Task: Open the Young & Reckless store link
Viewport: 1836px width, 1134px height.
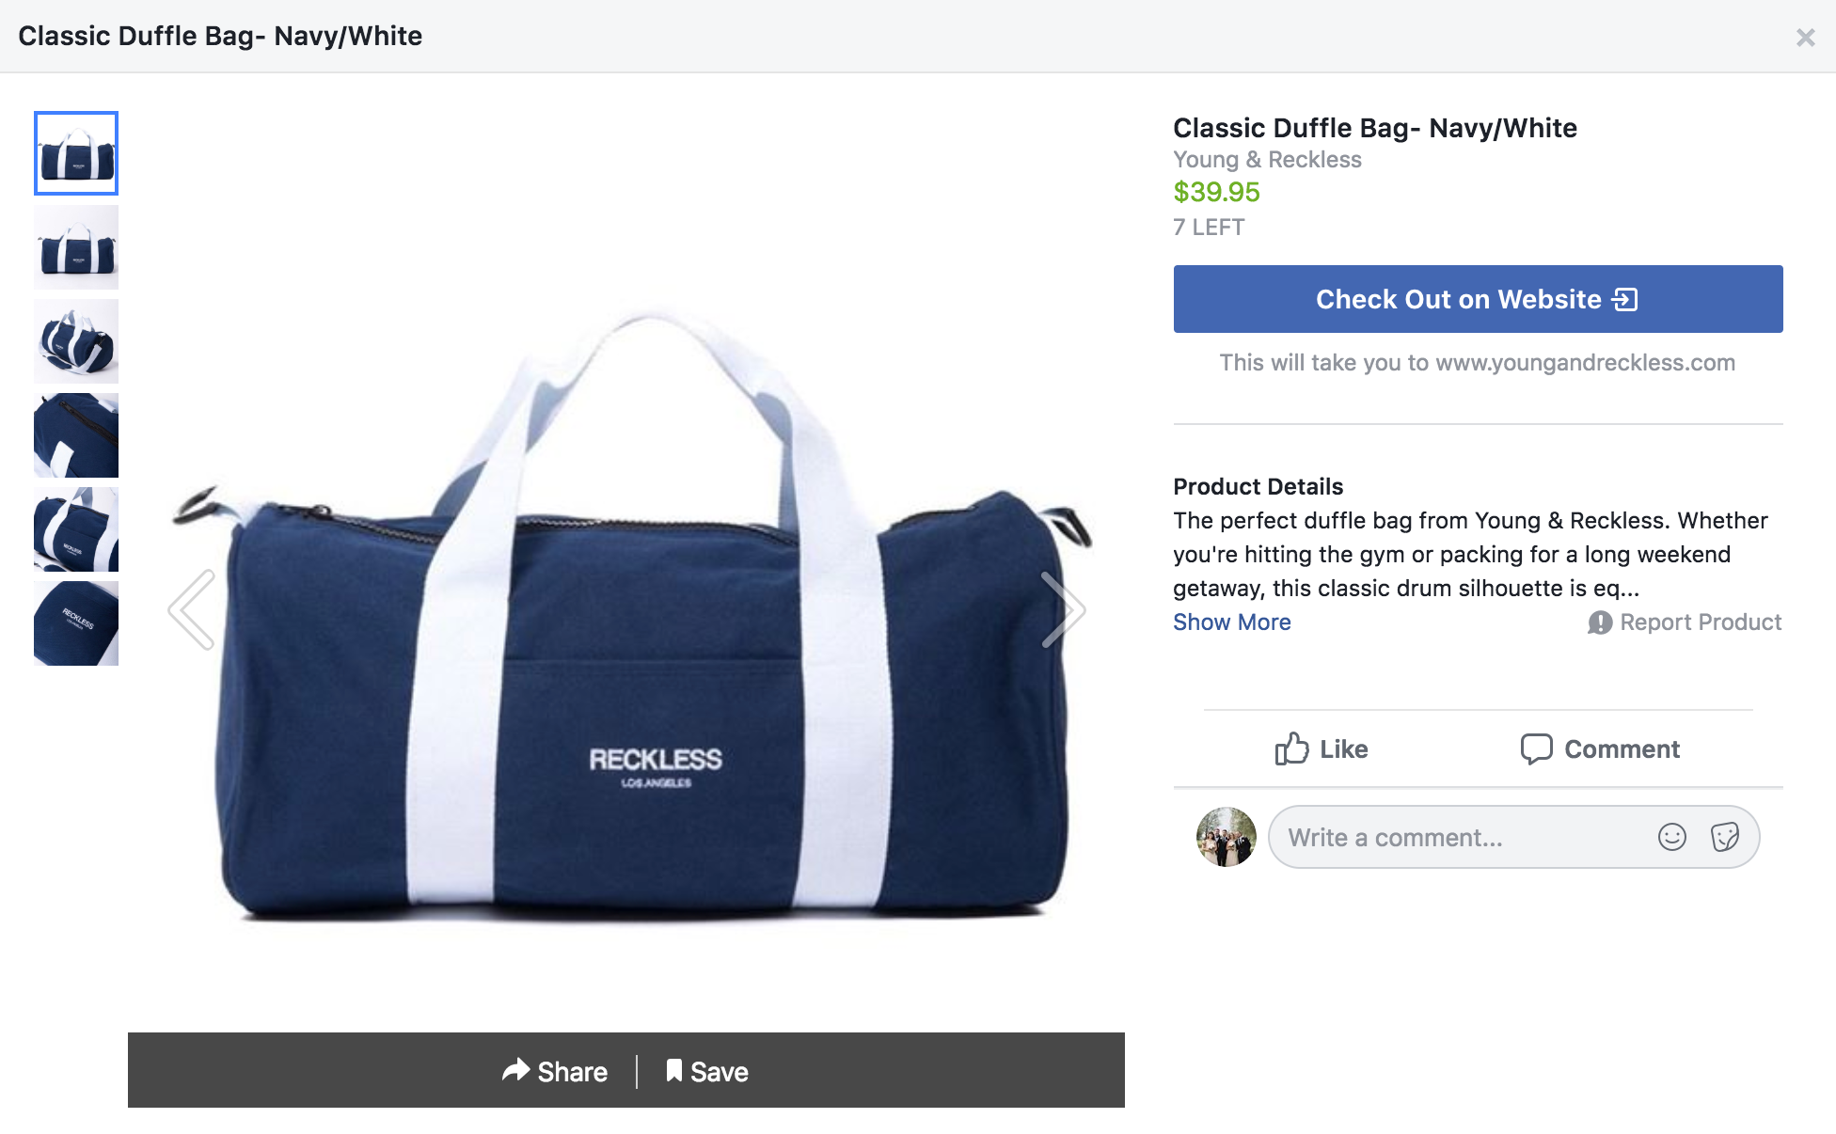Action: 1267,160
